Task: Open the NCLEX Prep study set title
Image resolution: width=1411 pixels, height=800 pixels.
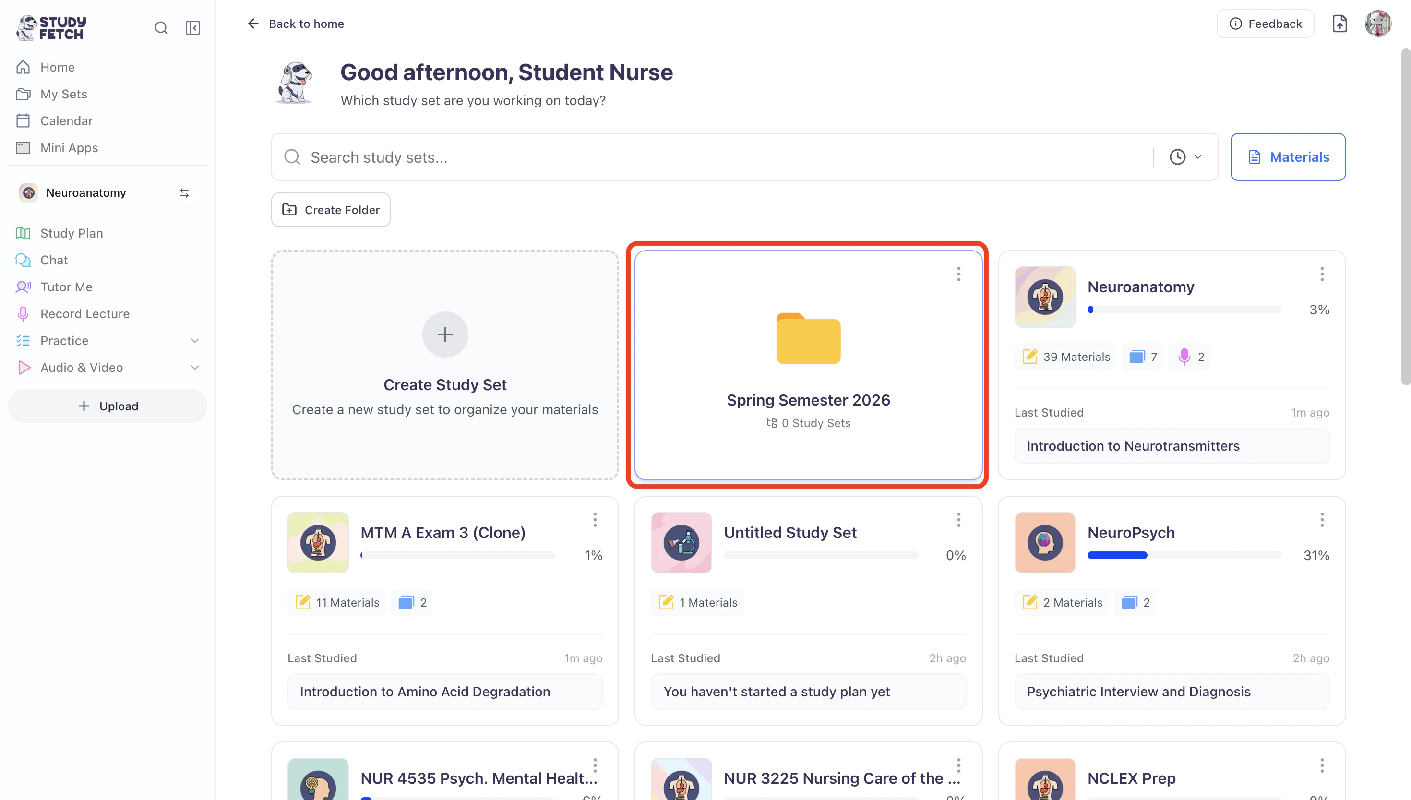Action: pyautogui.click(x=1131, y=778)
